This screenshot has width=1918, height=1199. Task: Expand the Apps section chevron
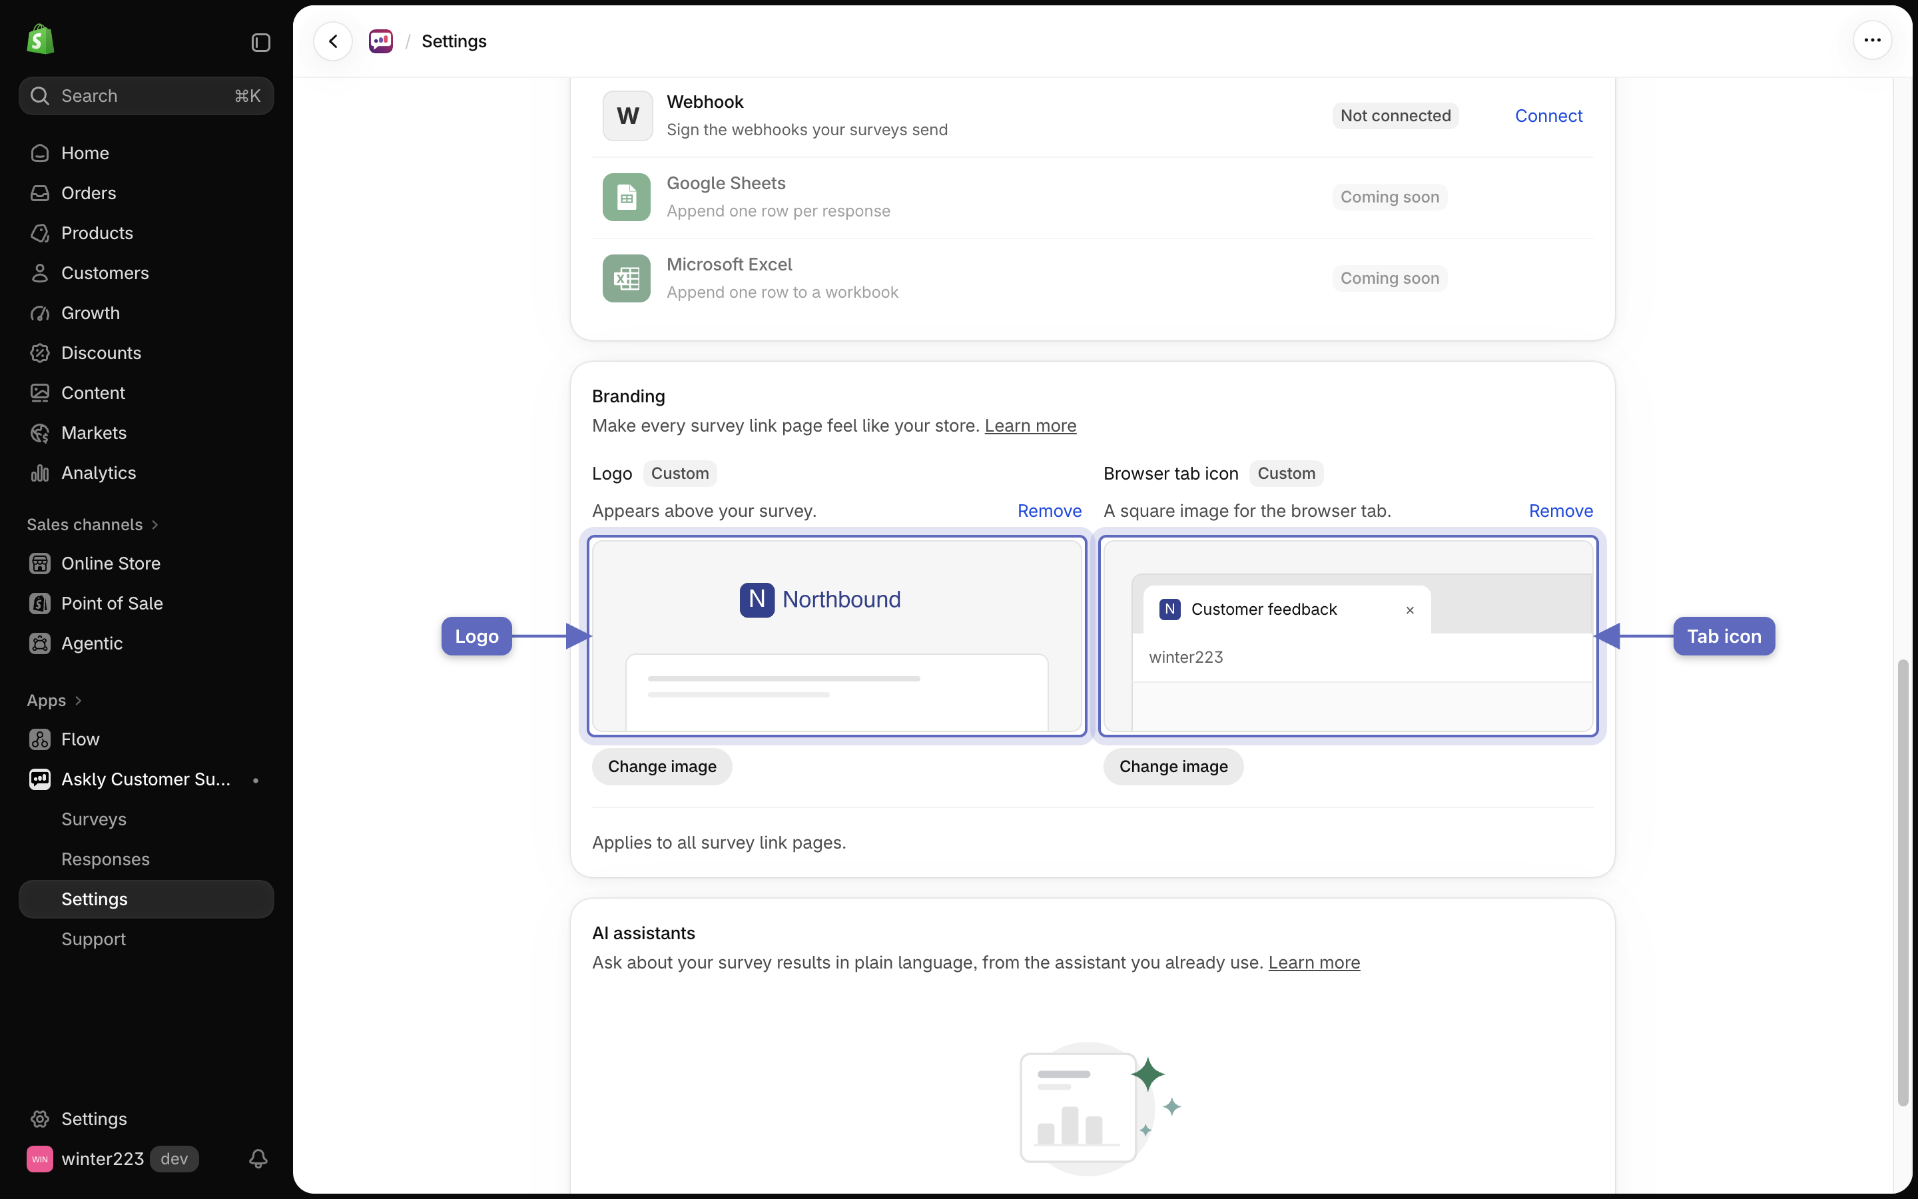(x=78, y=701)
